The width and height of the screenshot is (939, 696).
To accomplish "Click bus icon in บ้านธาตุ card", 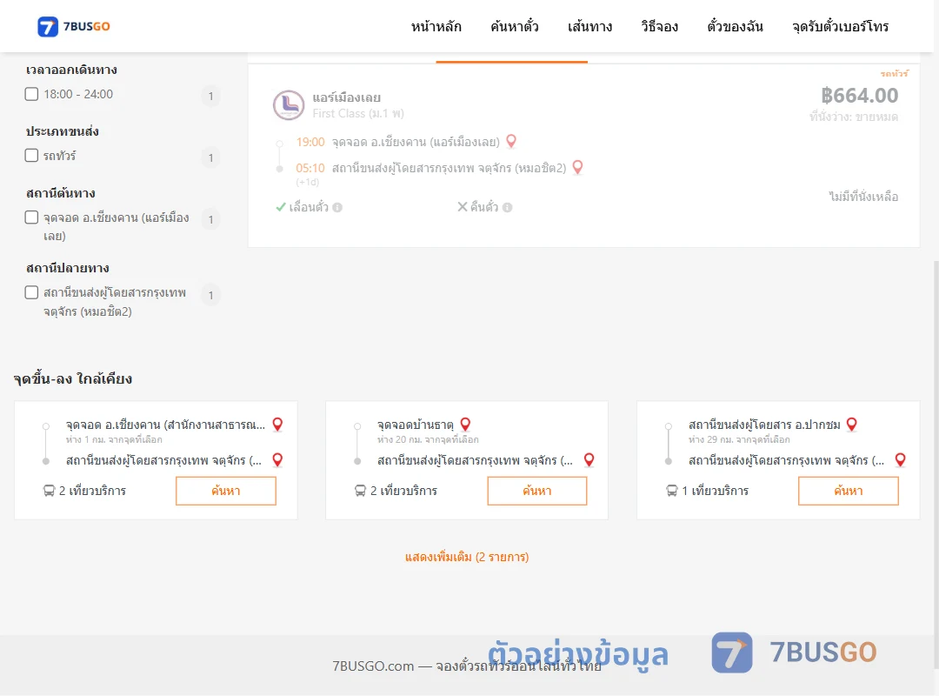I will (x=360, y=491).
